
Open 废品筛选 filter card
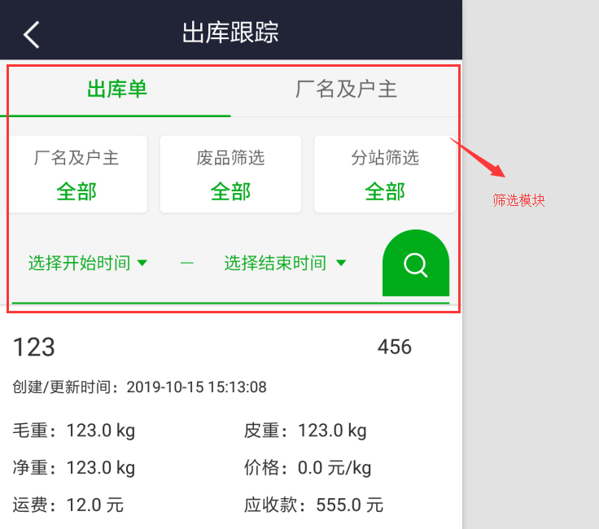231,174
